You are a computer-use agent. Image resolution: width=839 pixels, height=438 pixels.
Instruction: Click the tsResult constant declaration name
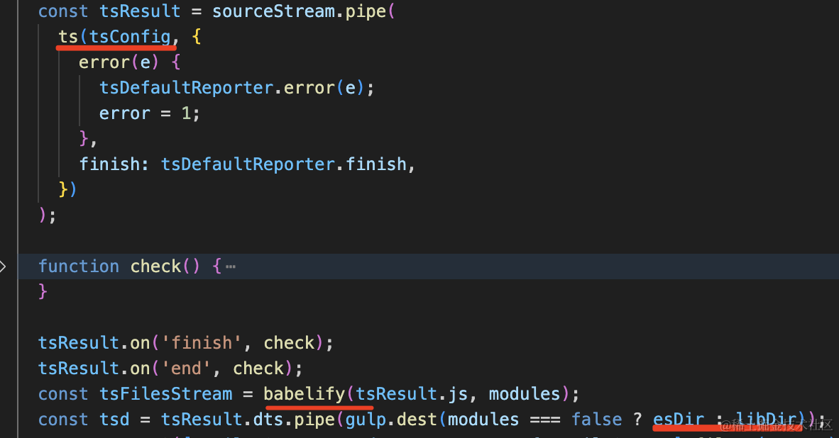pos(141,11)
